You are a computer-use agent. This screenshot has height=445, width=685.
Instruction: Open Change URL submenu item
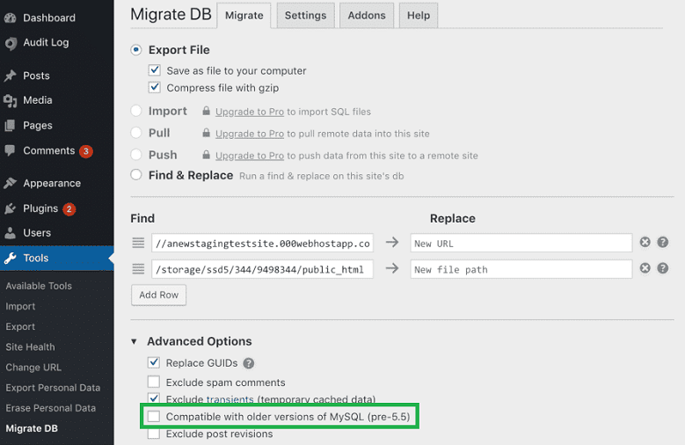(x=33, y=368)
